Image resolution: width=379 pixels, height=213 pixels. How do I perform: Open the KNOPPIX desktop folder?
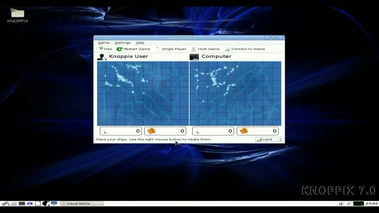click(x=18, y=16)
